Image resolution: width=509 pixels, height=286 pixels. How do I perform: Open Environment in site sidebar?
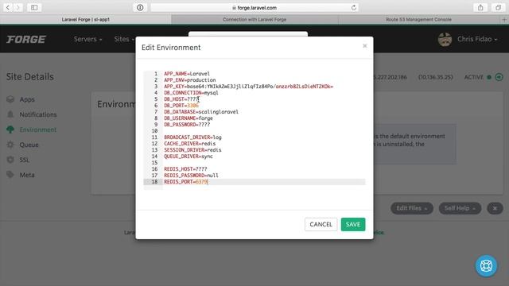coord(38,129)
